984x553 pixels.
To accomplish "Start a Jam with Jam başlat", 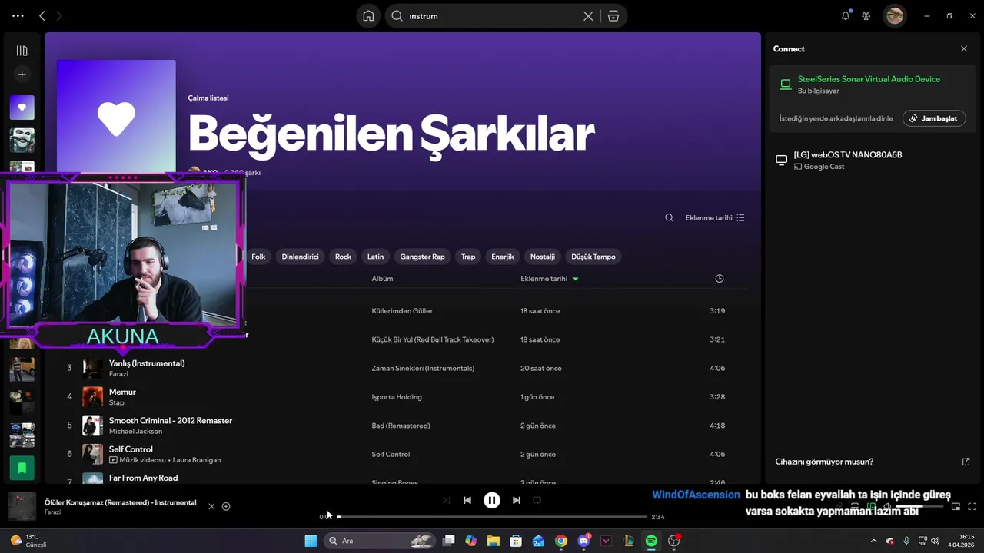I will point(934,118).
